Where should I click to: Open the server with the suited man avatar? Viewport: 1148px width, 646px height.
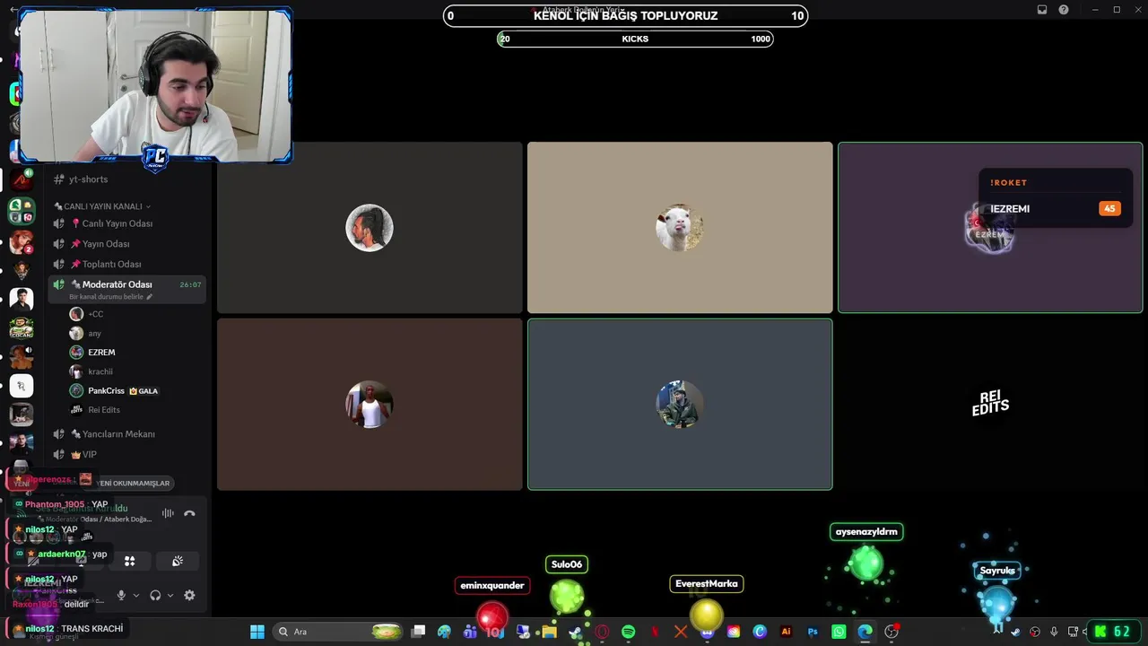click(21, 299)
